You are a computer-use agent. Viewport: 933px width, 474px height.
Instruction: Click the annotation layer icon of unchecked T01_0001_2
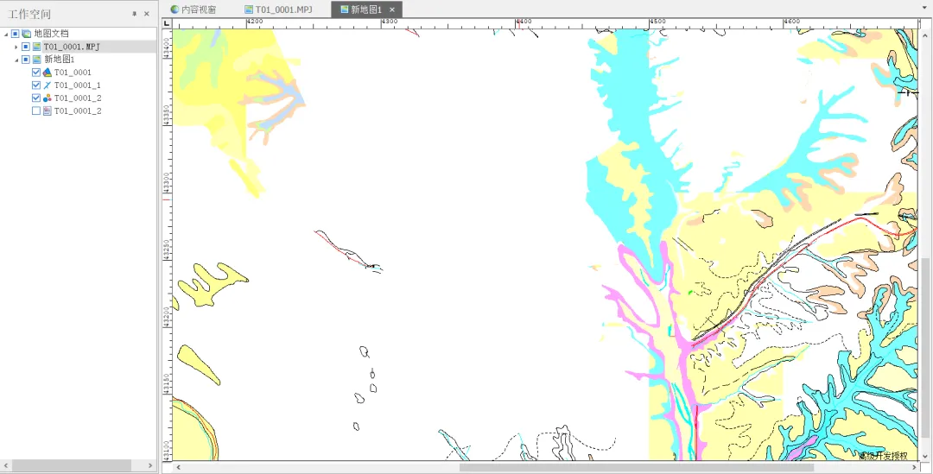coord(47,111)
